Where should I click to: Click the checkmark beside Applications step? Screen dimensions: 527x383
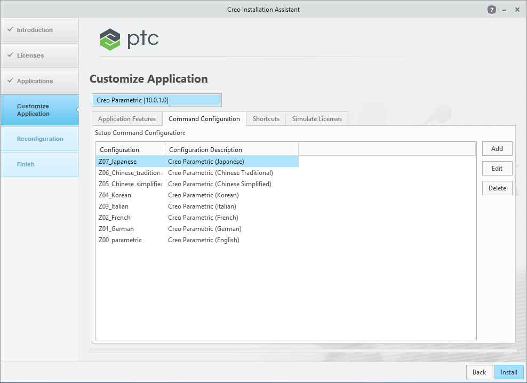tap(10, 81)
